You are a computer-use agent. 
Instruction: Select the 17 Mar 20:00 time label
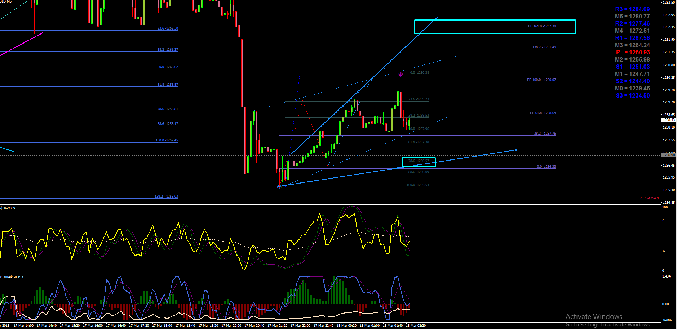231,326
